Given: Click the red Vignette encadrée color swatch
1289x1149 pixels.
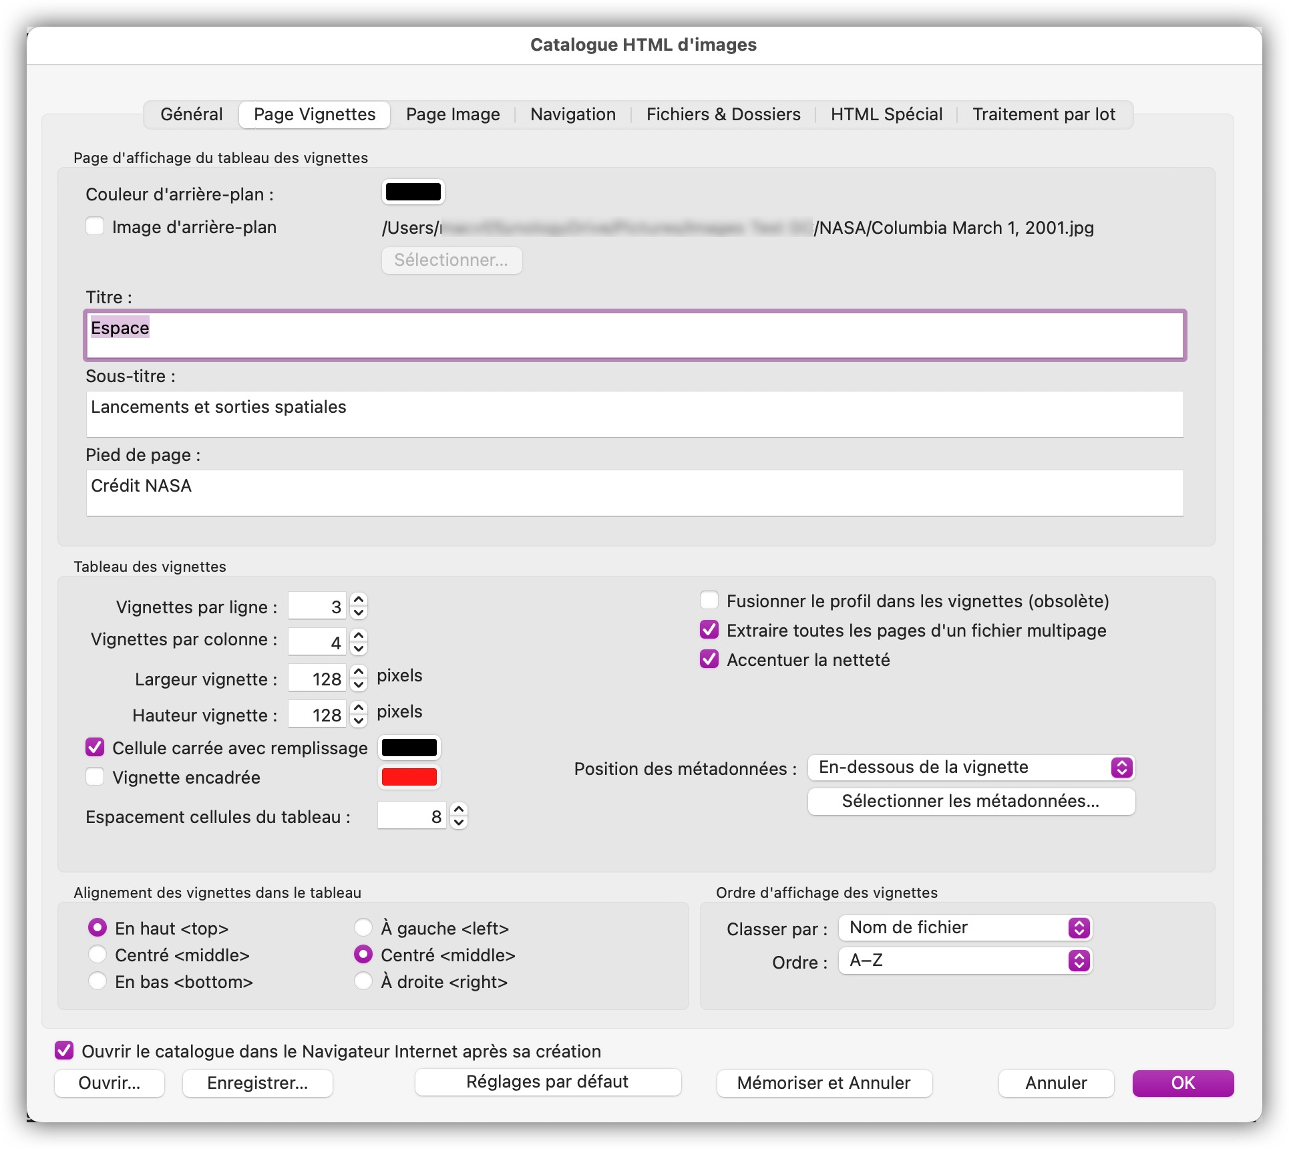Looking at the screenshot, I should 409,777.
